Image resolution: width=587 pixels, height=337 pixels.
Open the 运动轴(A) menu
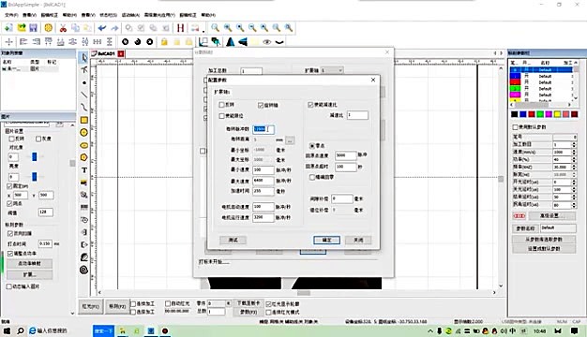(130, 15)
